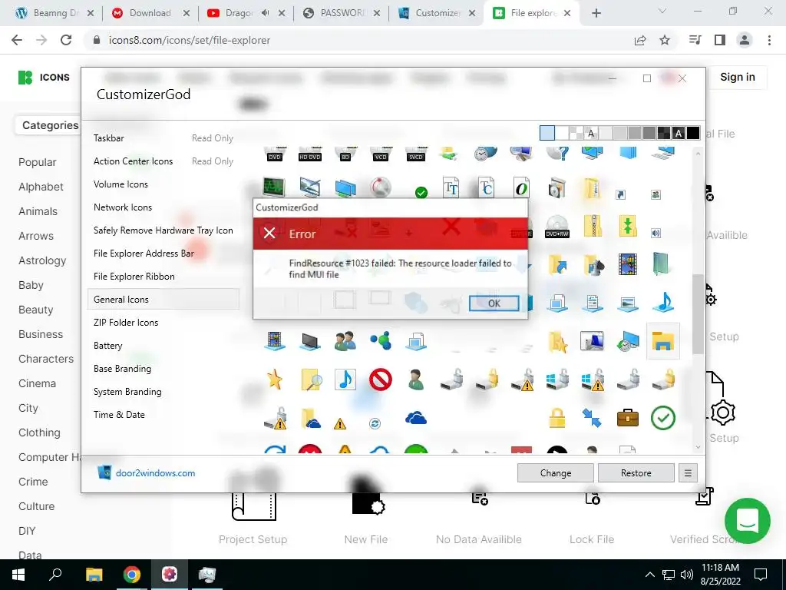
Task: Choose the light checkered transparent swatch
Action: pos(576,133)
